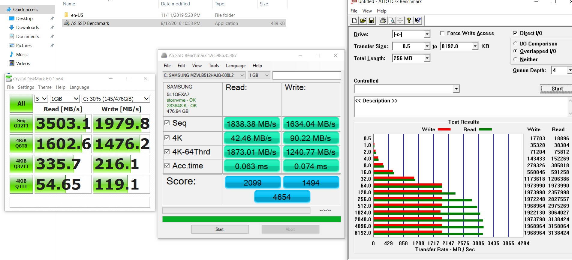Click the Documents icon in sidebar

[x=12, y=37]
